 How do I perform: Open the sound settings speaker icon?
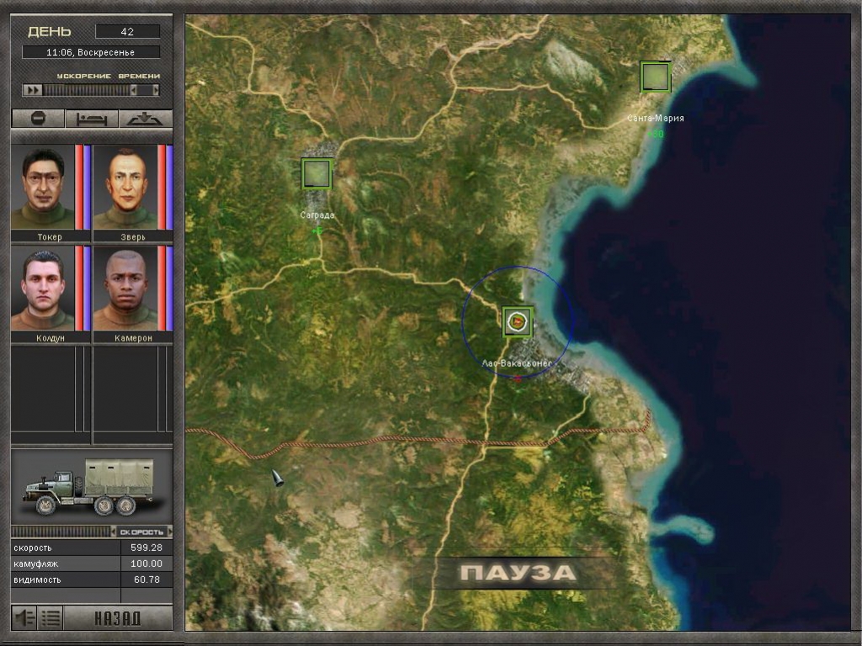(24, 618)
